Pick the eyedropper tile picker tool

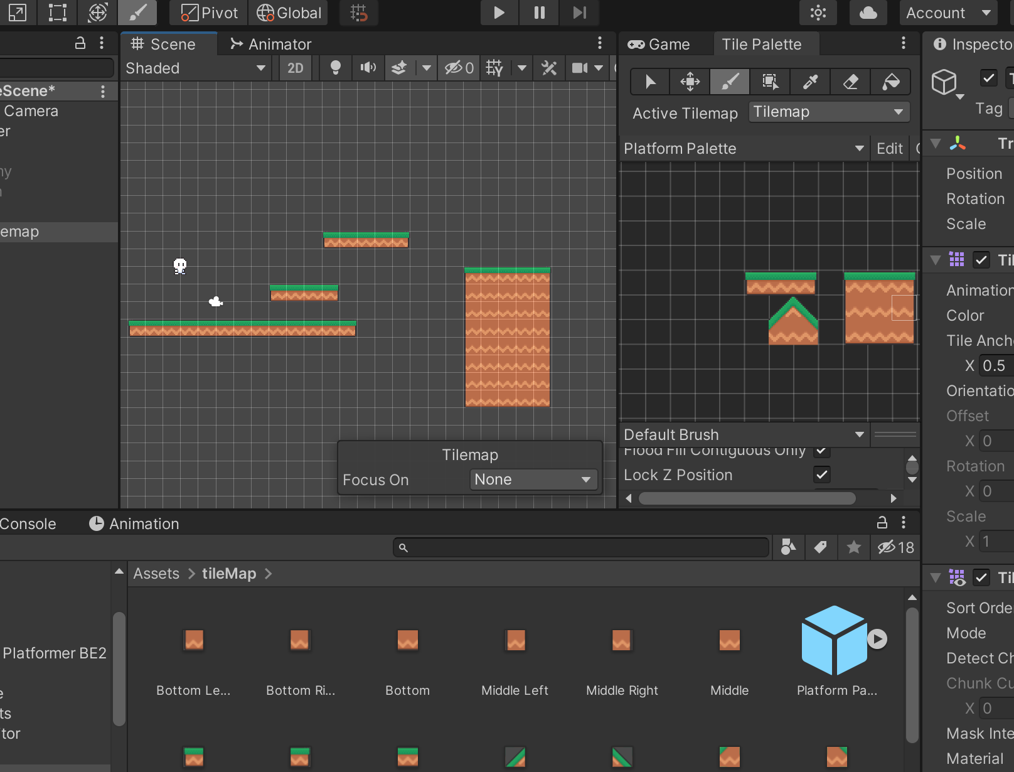pos(810,82)
